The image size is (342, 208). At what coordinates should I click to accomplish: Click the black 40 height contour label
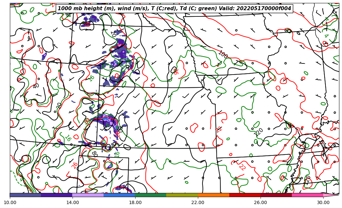click(36, 86)
